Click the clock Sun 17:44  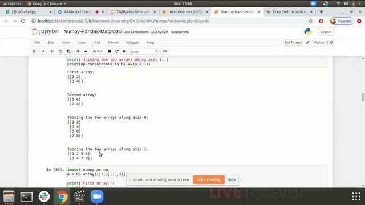click(x=182, y=3)
